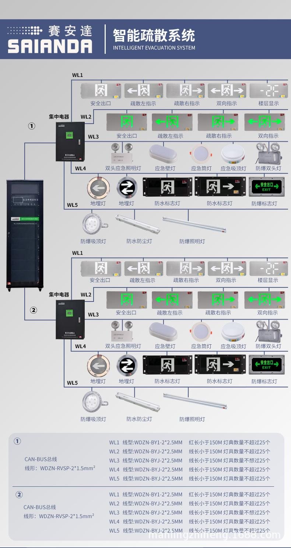Click the 楼层显示 2F sign image in group ①

click(269, 90)
